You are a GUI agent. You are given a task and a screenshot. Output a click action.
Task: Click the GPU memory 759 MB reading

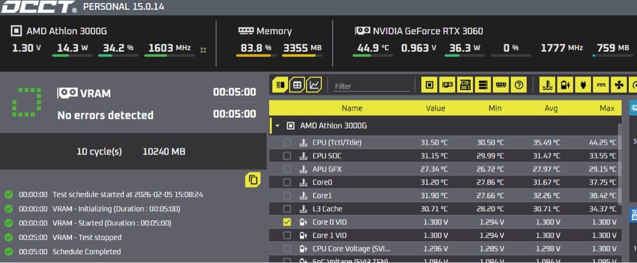coord(613,48)
